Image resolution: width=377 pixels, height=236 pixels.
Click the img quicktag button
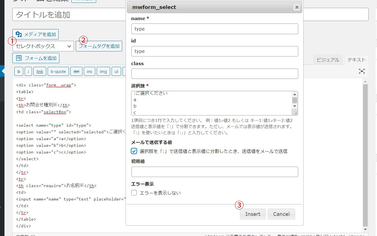[x=103, y=72]
